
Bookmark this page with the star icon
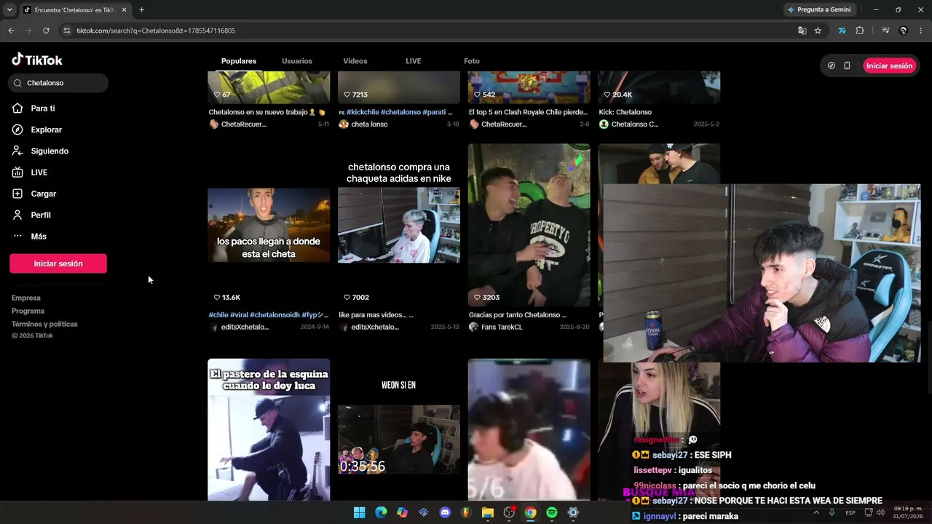click(818, 31)
